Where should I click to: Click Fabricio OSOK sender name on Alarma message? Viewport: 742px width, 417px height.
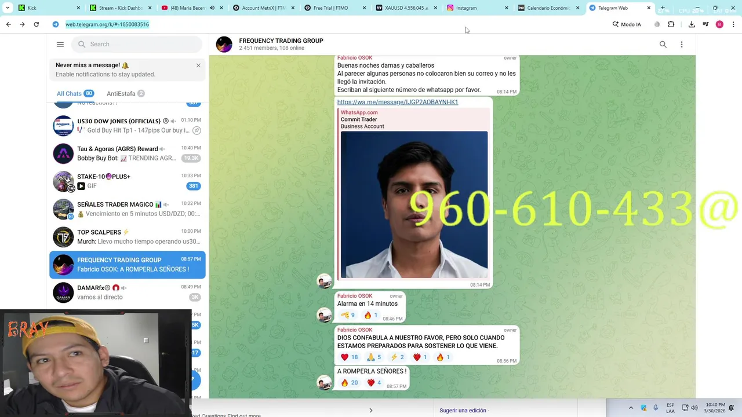click(355, 296)
